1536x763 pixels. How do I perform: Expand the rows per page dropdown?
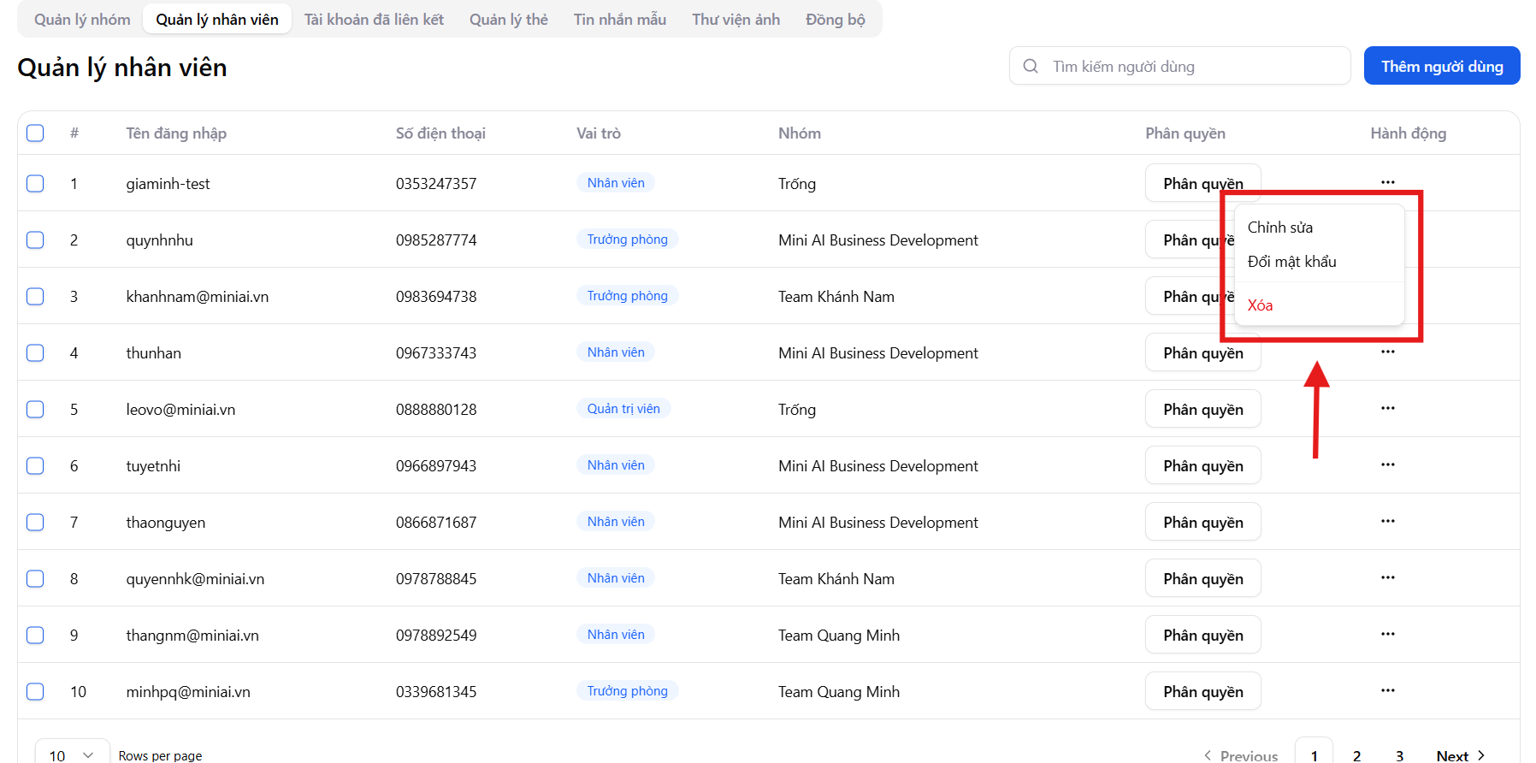coord(72,754)
